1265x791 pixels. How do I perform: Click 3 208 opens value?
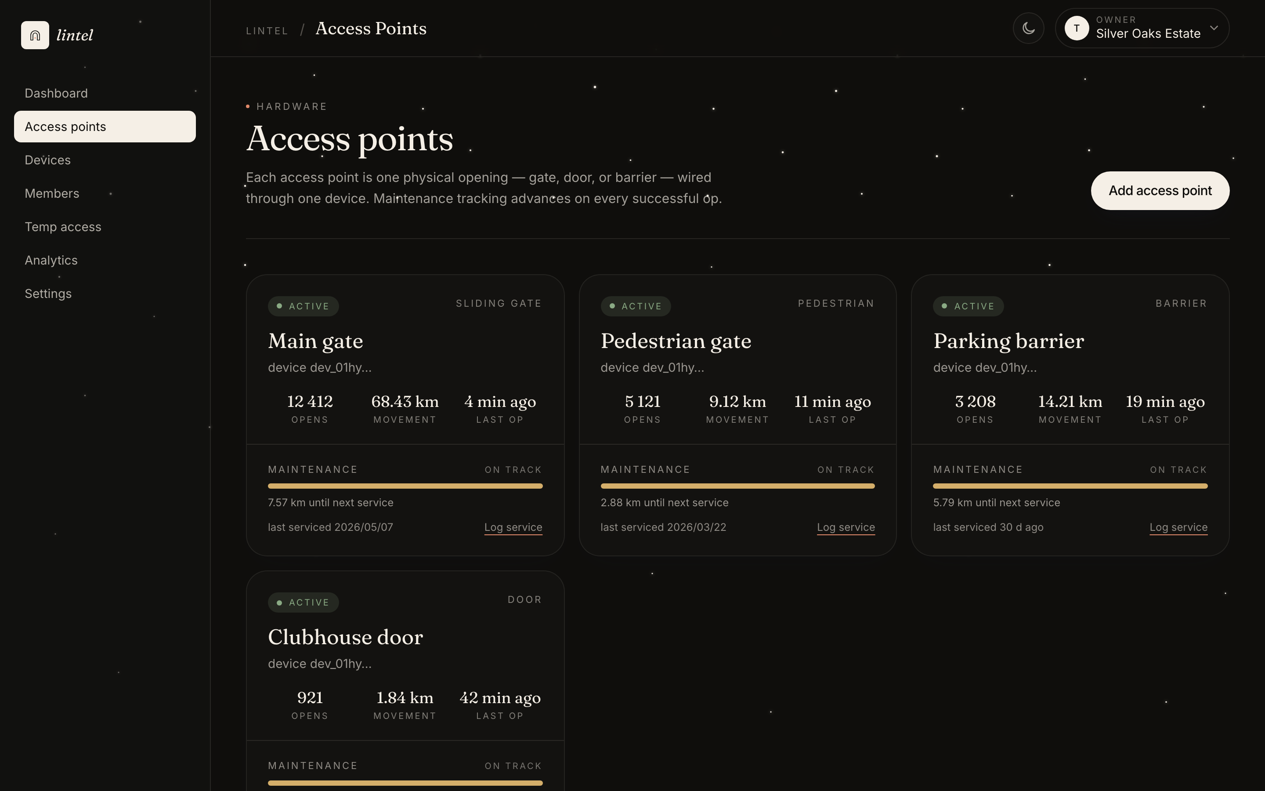pyautogui.click(x=975, y=401)
